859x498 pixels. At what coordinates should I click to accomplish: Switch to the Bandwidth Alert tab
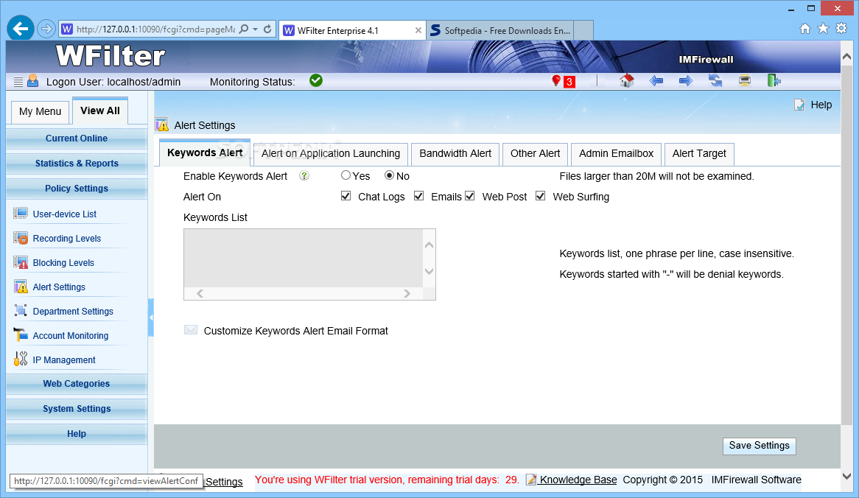455,154
